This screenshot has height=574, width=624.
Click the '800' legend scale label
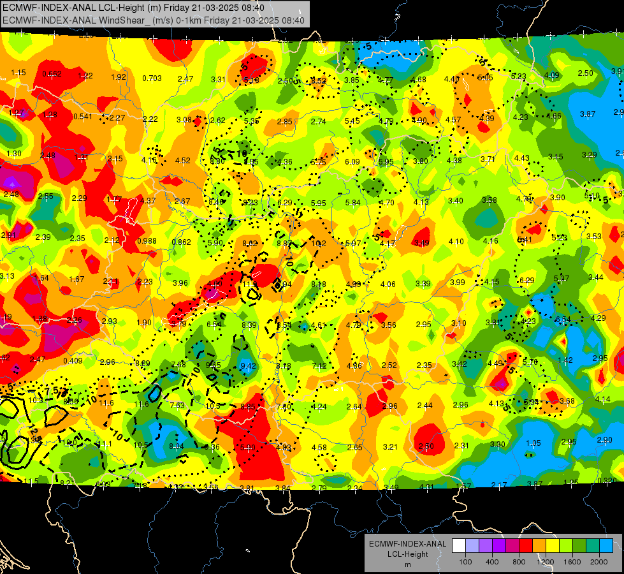click(x=519, y=562)
